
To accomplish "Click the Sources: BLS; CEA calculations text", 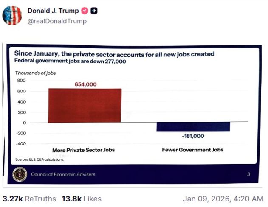I will click(39, 159).
